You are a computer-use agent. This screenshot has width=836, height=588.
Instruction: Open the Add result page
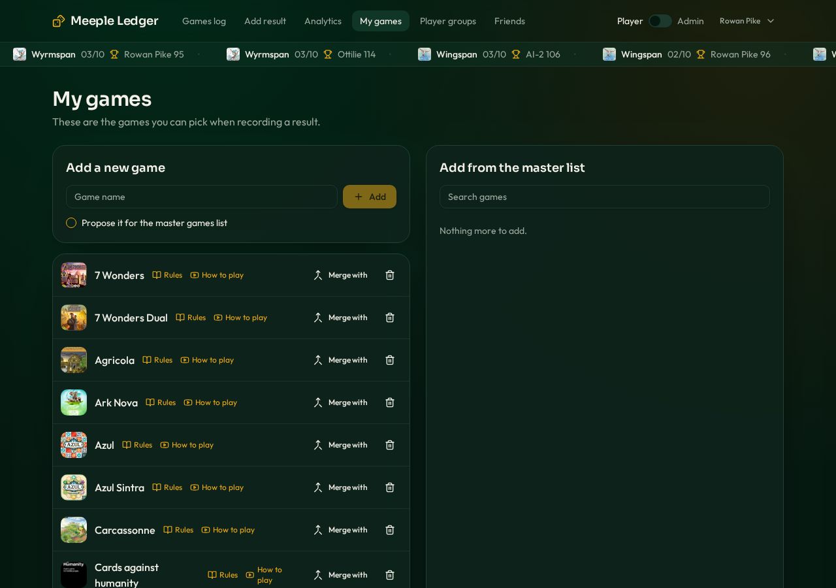click(265, 21)
